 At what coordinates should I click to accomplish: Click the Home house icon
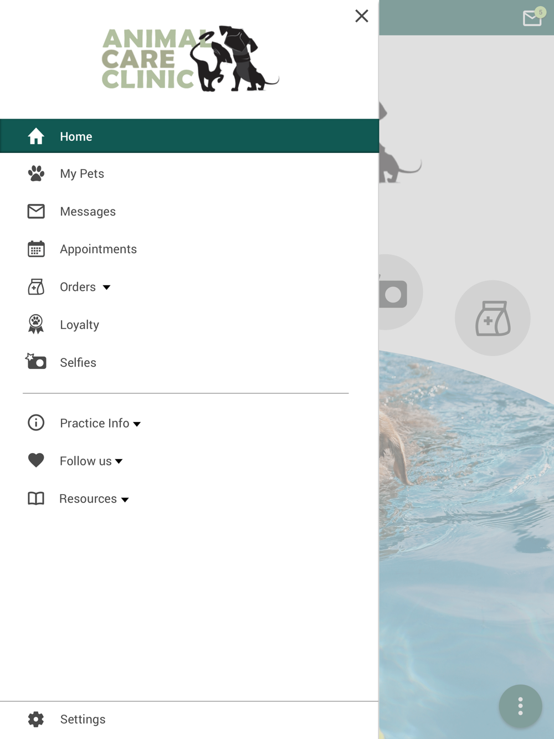36,136
